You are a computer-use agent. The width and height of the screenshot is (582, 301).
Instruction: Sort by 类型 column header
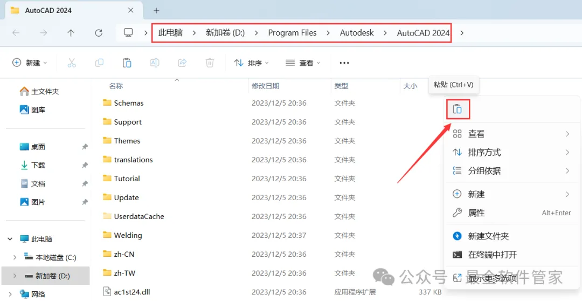pyautogui.click(x=341, y=86)
